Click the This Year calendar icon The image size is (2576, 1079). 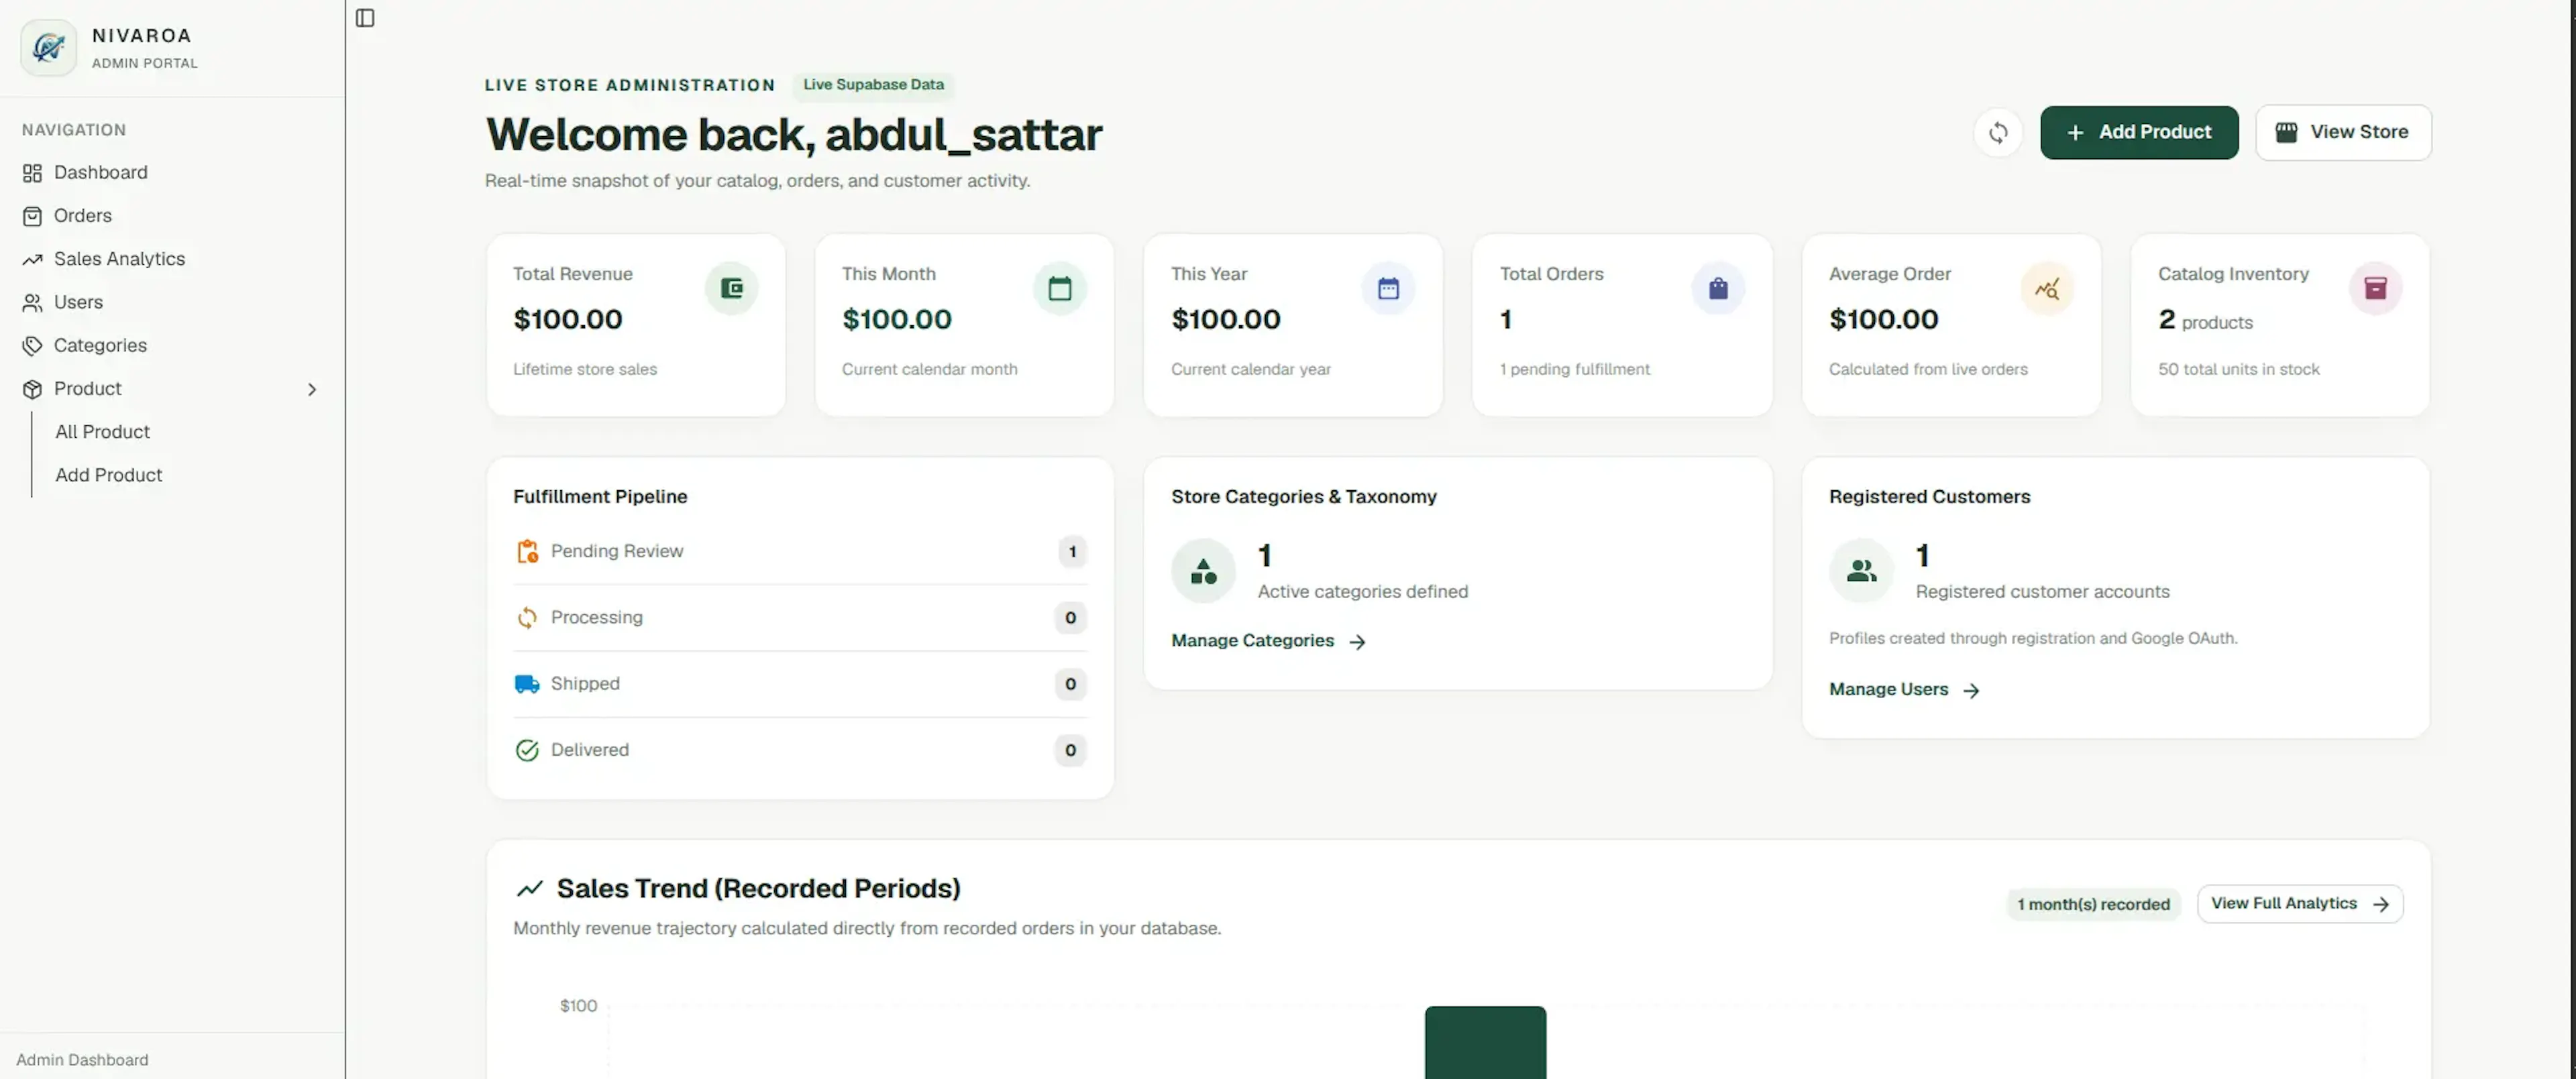pos(1388,288)
